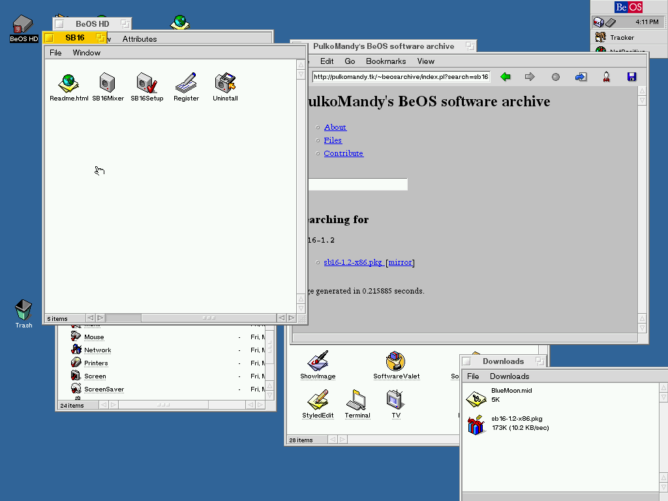
Task: Follow the Files link
Action: pyautogui.click(x=333, y=140)
